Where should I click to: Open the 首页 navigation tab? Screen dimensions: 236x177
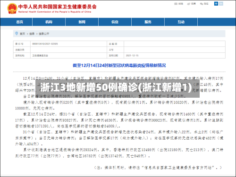coord(20,22)
